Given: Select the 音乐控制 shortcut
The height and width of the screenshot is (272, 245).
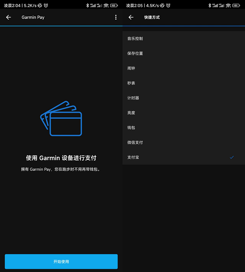Looking at the screenshot, I should coord(184,38).
